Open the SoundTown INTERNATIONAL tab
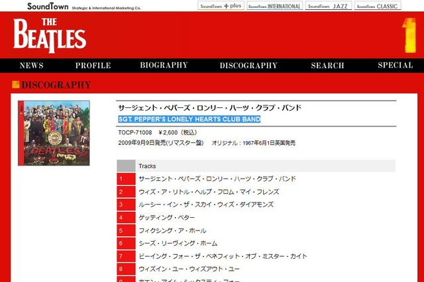424x282 pixels. 274,6
